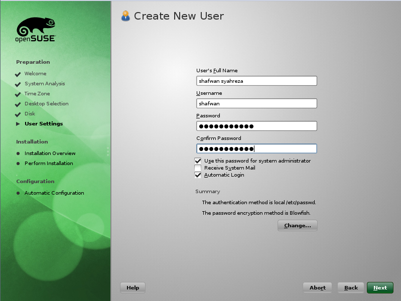Click the Blowfish encryption summary line
Image resolution: width=401 pixels, height=301 pixels.
(256, 213)
